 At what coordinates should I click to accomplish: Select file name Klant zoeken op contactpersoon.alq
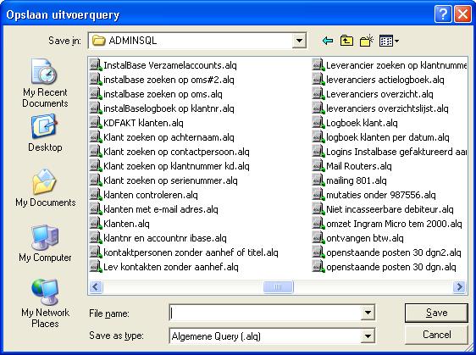click(x=176, y=152)
